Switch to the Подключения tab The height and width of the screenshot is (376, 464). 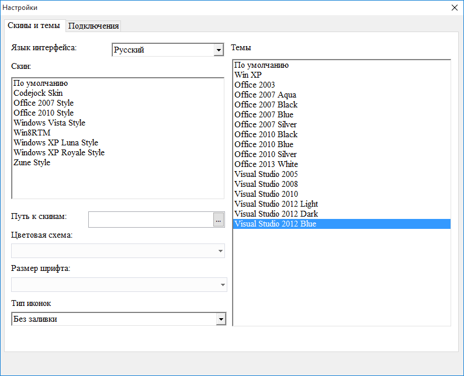coord(94,26)
